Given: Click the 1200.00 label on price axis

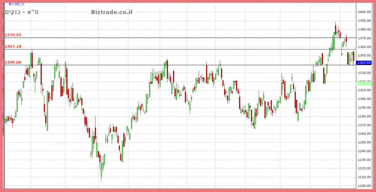Looking at the screenshot, I should [364, 186].
